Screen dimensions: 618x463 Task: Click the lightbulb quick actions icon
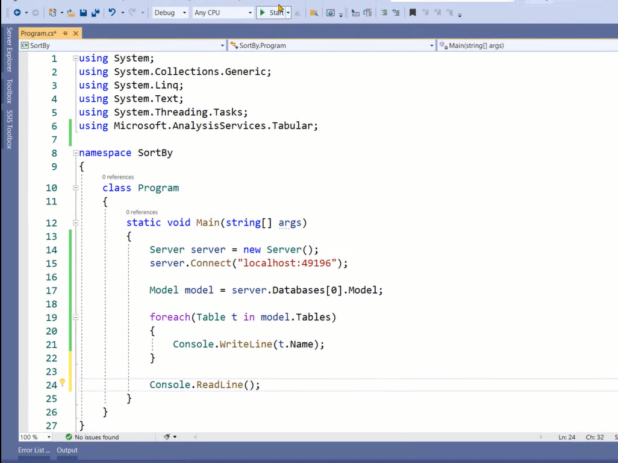click(x=62, y=383)
